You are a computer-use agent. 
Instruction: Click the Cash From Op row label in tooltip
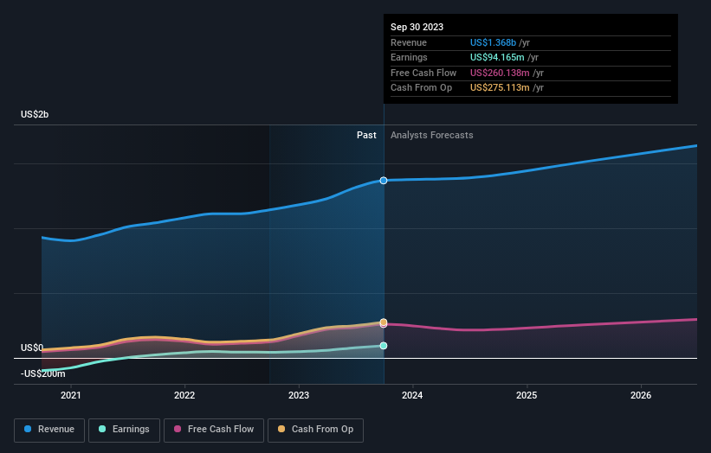tap(421, 88)
